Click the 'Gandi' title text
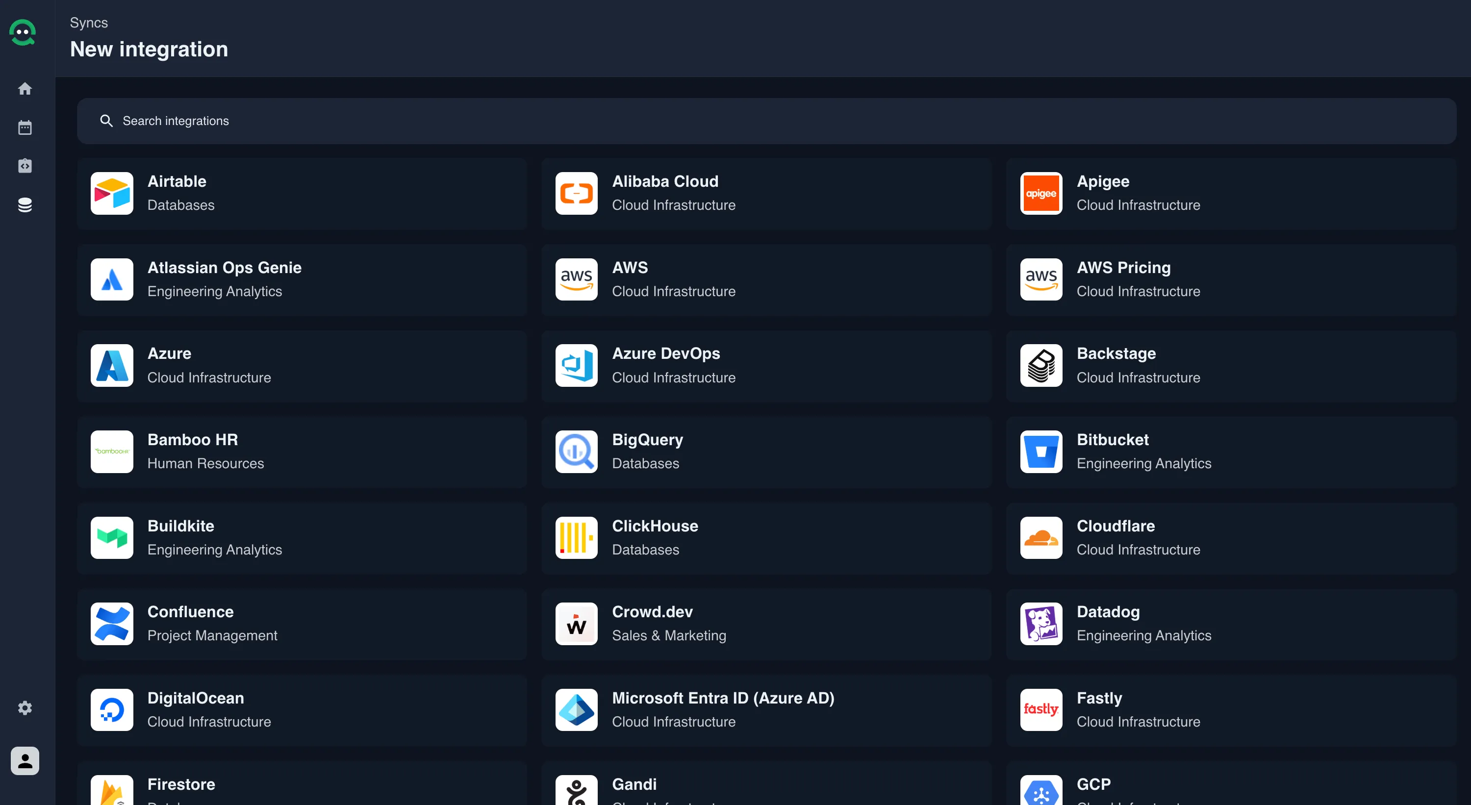The image size is (1471, 805). coord(634,784)
